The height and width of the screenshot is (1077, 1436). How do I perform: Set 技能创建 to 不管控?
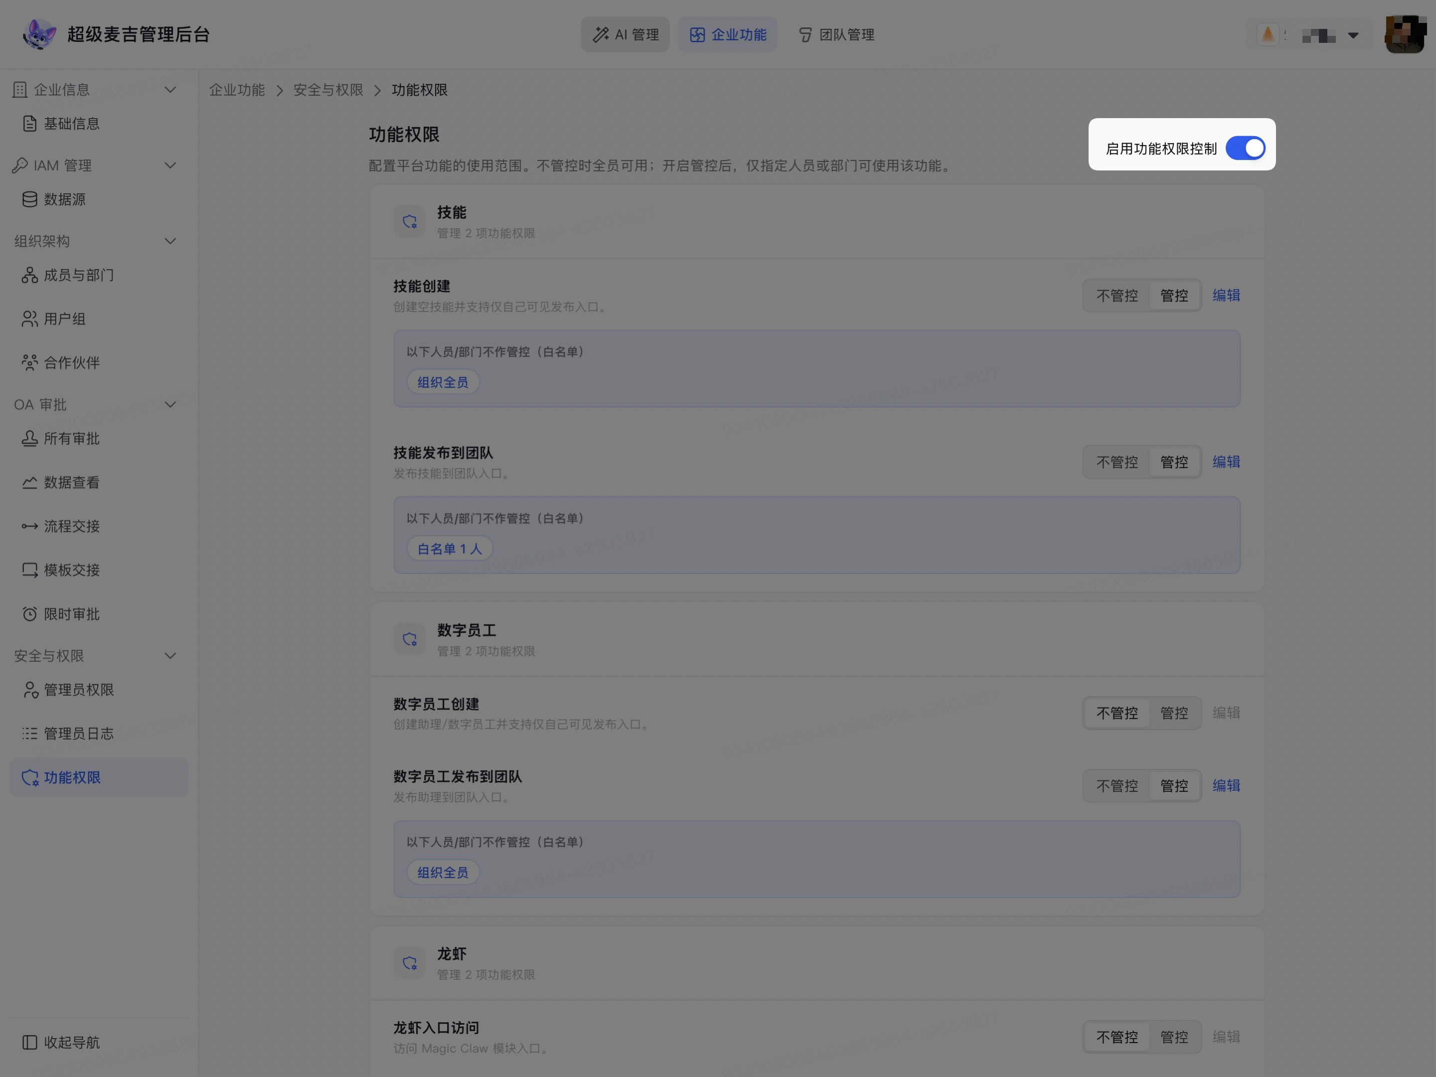tap(1117, 296)
